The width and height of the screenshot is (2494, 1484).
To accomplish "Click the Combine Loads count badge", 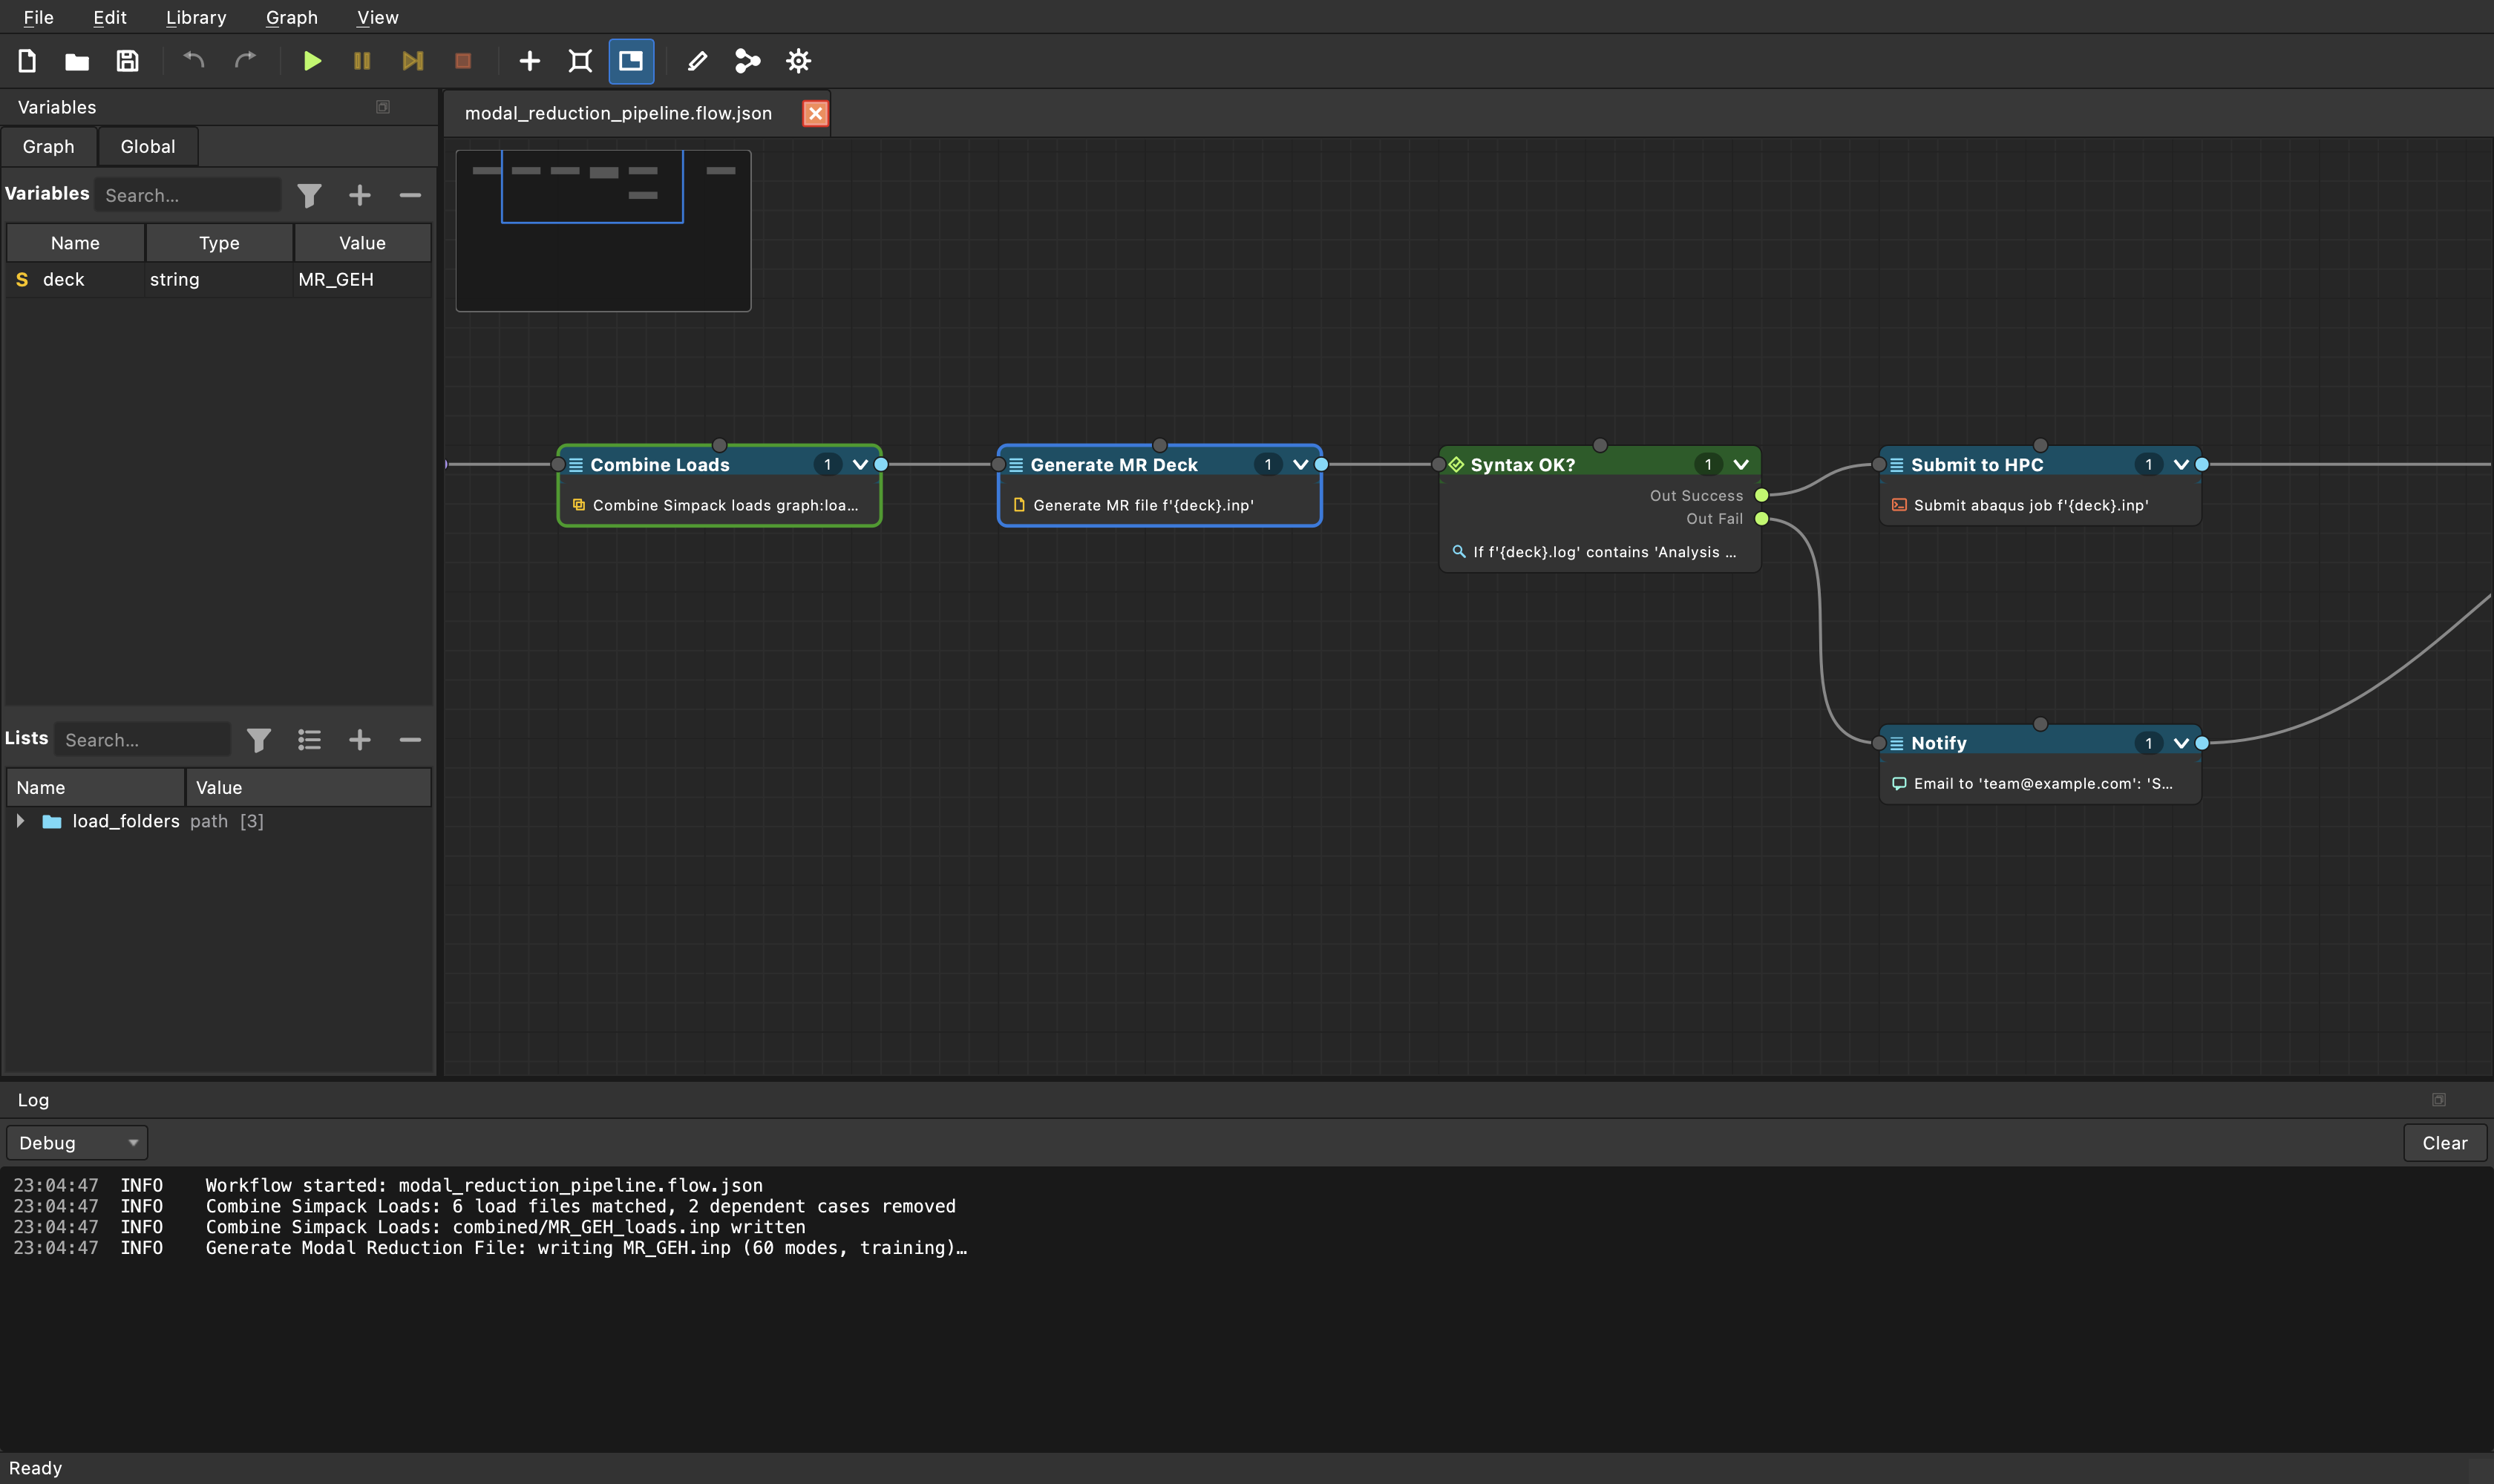I will click(x=828, y=465).
